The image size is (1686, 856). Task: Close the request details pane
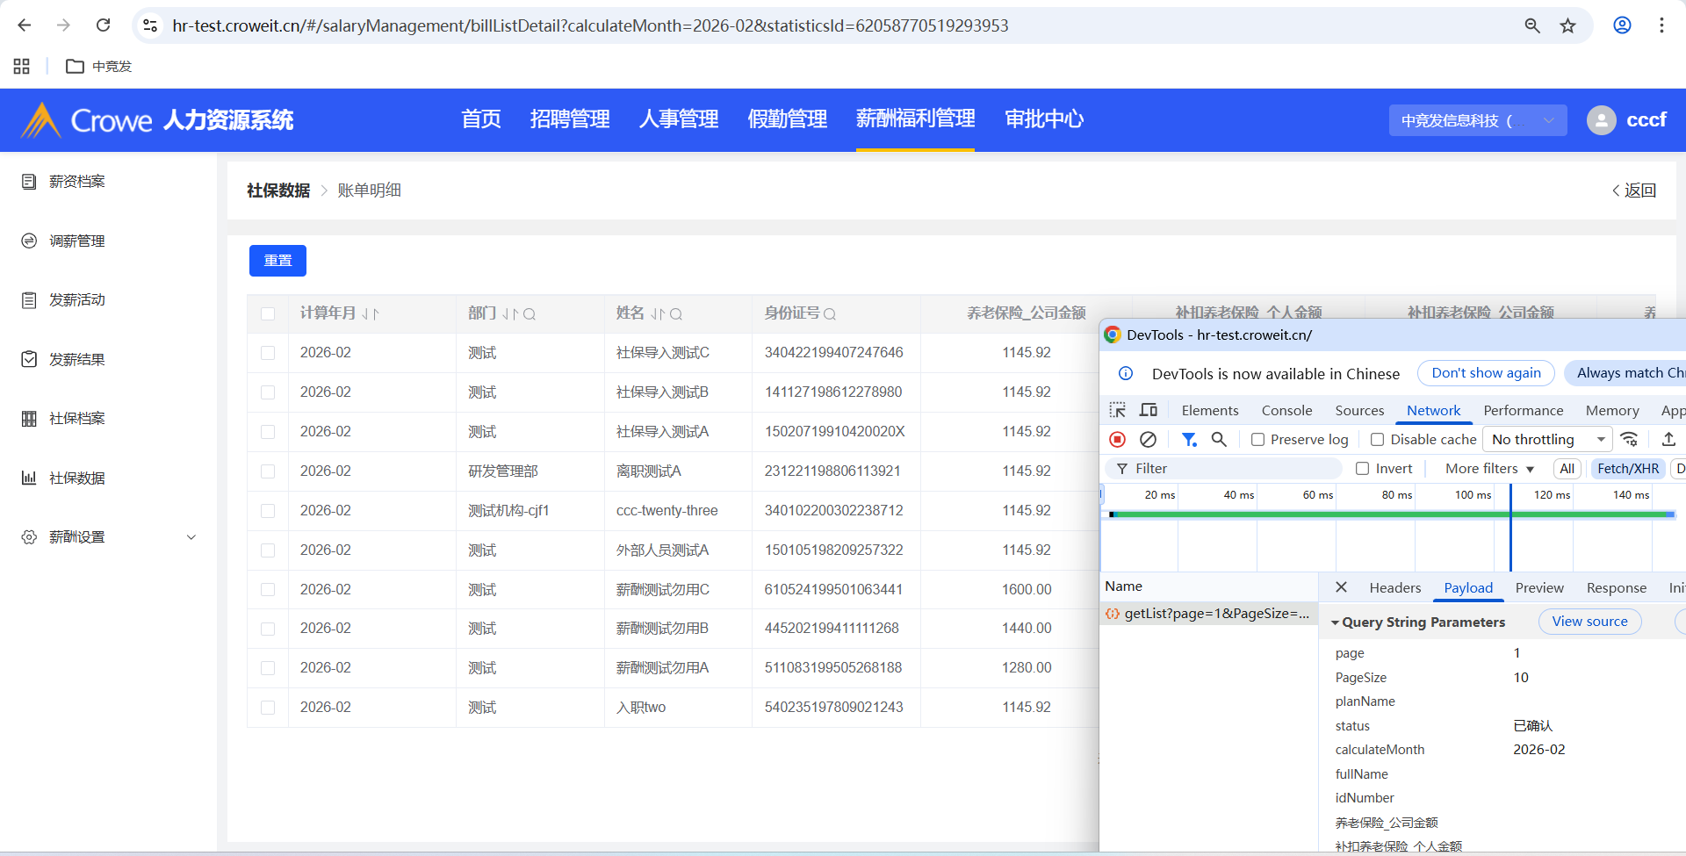click(x=1341, y=587)
